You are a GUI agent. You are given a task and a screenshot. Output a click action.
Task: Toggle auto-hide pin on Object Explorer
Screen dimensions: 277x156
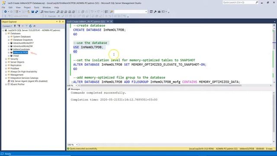pos(60,22)
